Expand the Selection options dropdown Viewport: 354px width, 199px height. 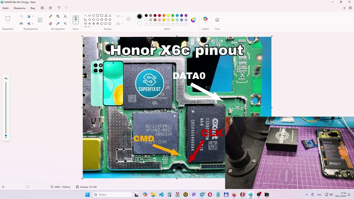[x=8, y=23]
